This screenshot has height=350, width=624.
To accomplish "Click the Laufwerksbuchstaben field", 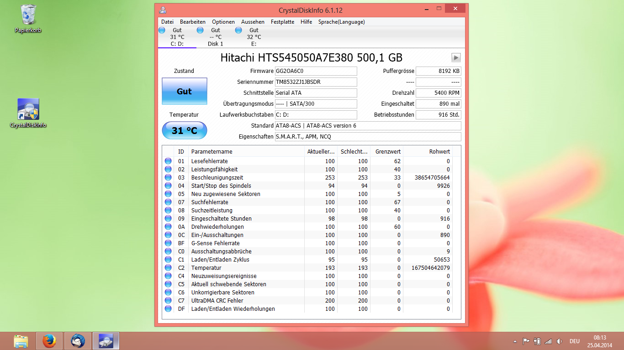I will pos(316,115).
